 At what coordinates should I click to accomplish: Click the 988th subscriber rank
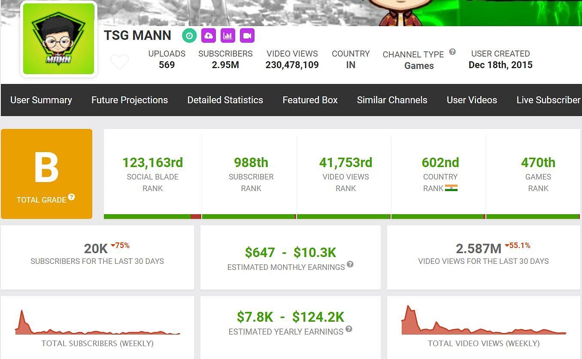[x=251, y=162]
